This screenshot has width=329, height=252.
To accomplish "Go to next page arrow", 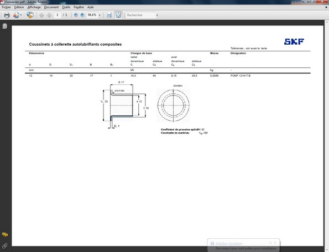I will 49,15.
